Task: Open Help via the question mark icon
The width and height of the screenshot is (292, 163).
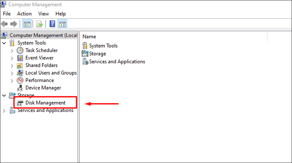Action: [x=52, y=24]
